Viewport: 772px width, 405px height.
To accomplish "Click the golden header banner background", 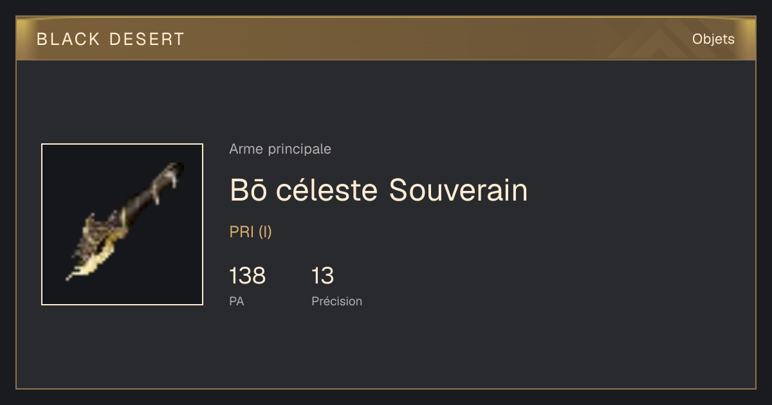I will pos(386,39).
